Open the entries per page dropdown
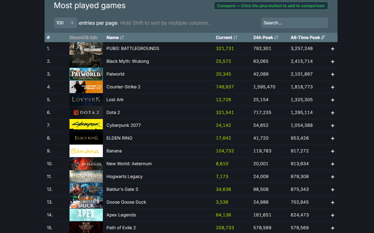Viewport: 374px width, 233px height. point(65,23)
